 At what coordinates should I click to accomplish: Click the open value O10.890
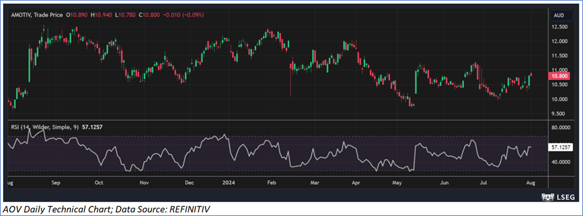click(x=77, y=15)
